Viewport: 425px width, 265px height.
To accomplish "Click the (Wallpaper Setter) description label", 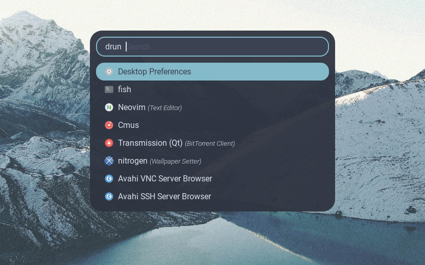I will (175, 162).
